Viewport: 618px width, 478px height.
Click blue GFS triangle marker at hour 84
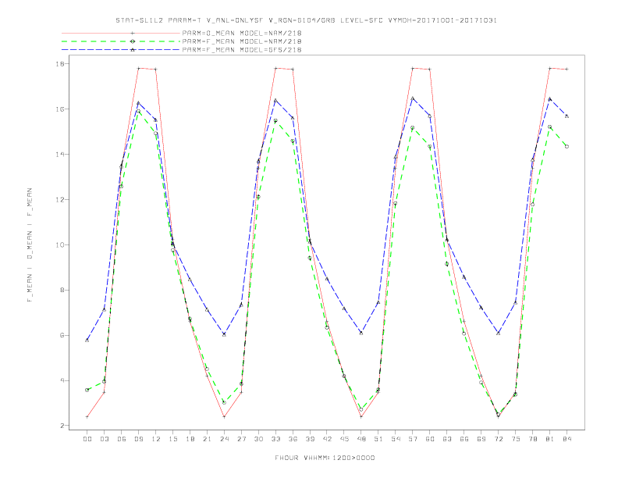coord(566,116)
